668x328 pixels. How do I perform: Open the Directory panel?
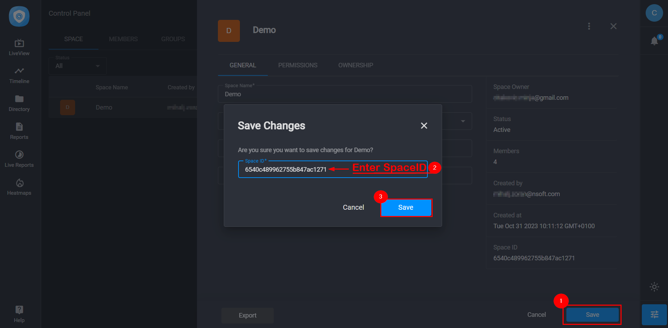19,102
